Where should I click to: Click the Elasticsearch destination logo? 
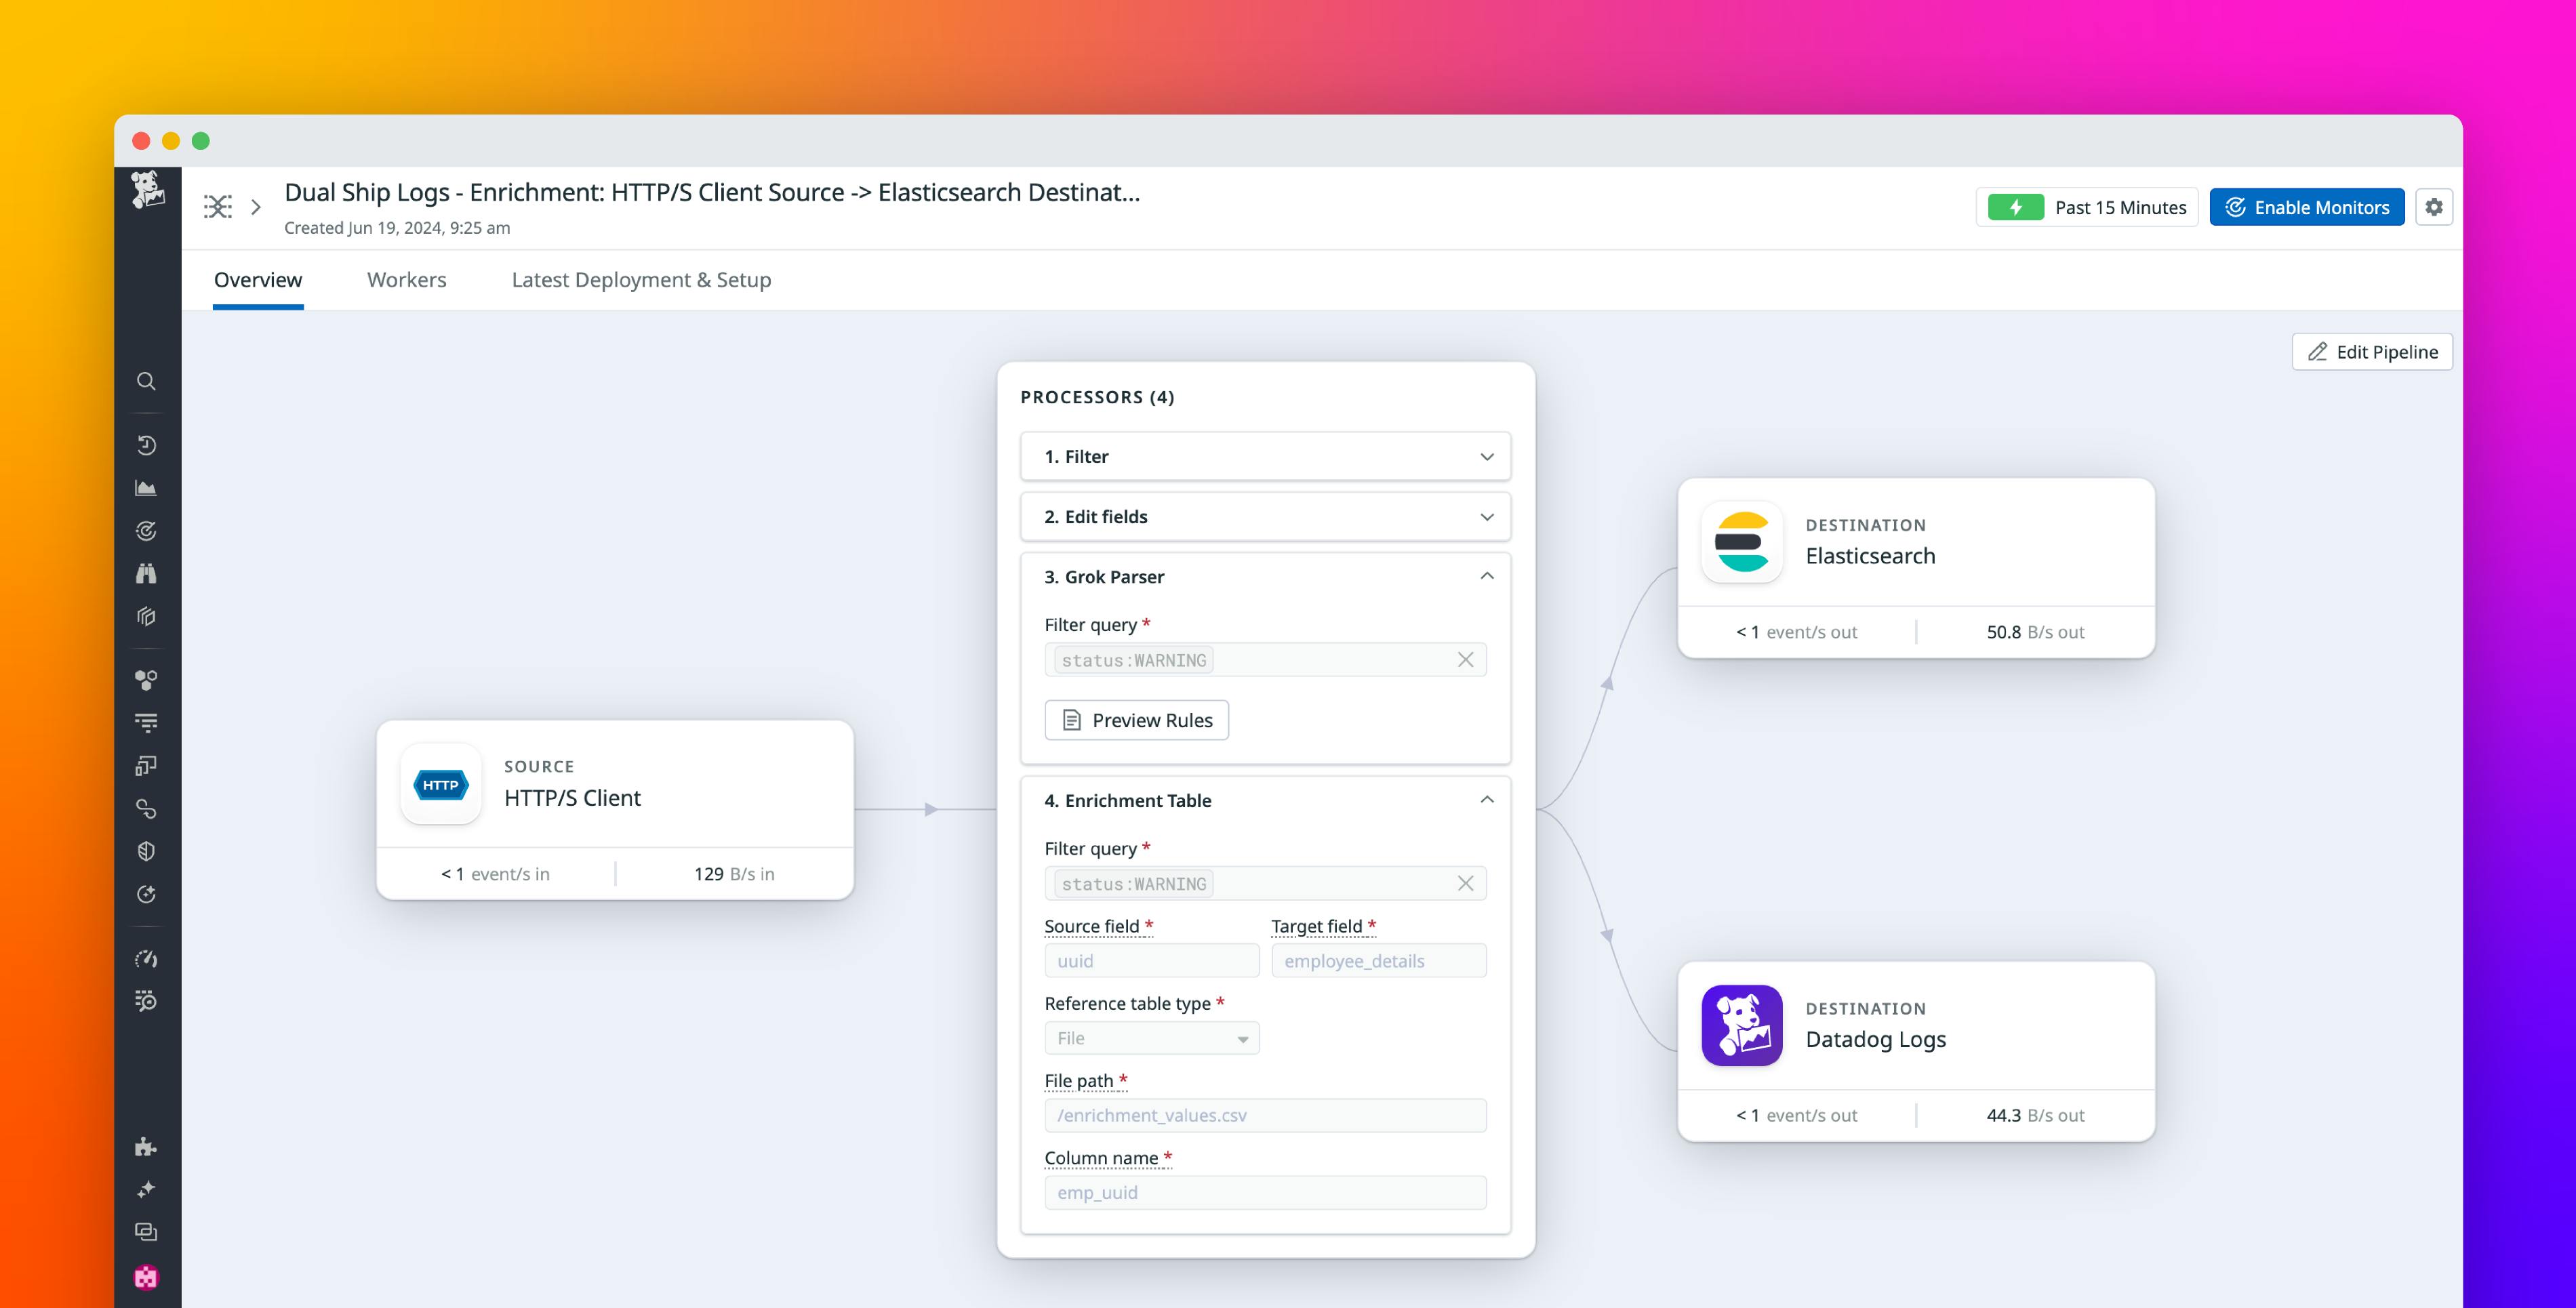pos(1741,542)
